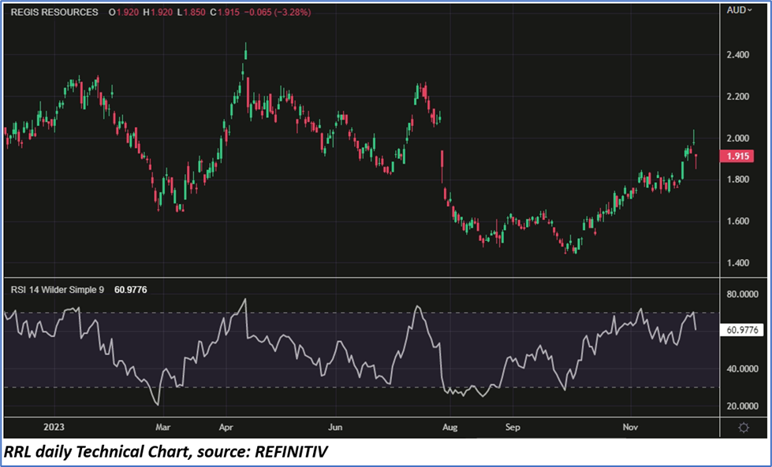Click the Jun time axis label
Screen dimensions: 772x467
[x=335, y=427]
